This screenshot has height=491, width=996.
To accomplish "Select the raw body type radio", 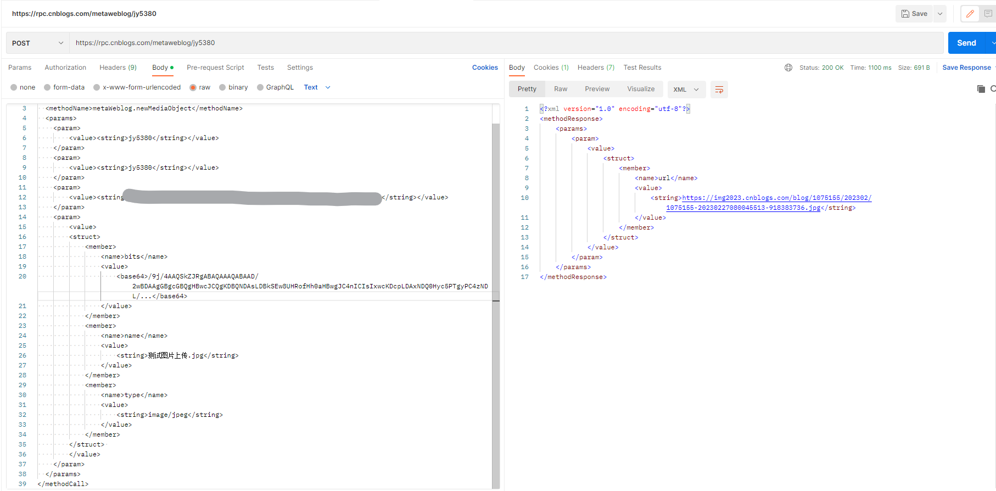I will point(193,87).
